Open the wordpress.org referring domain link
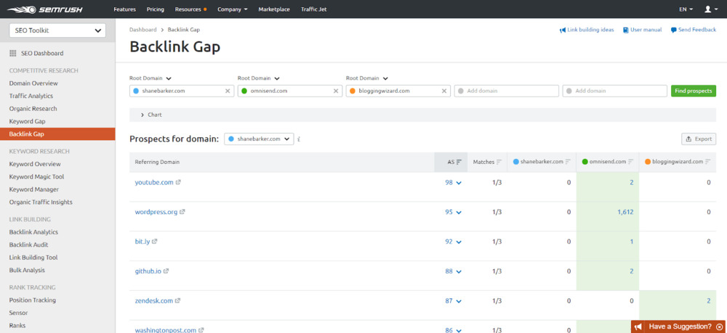This screenshot has width=727, height=333. point(156,212)
